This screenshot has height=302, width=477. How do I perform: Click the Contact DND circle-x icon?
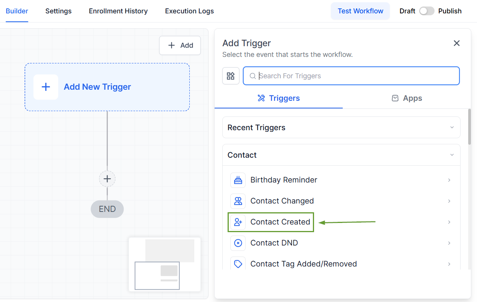[238, 243]
